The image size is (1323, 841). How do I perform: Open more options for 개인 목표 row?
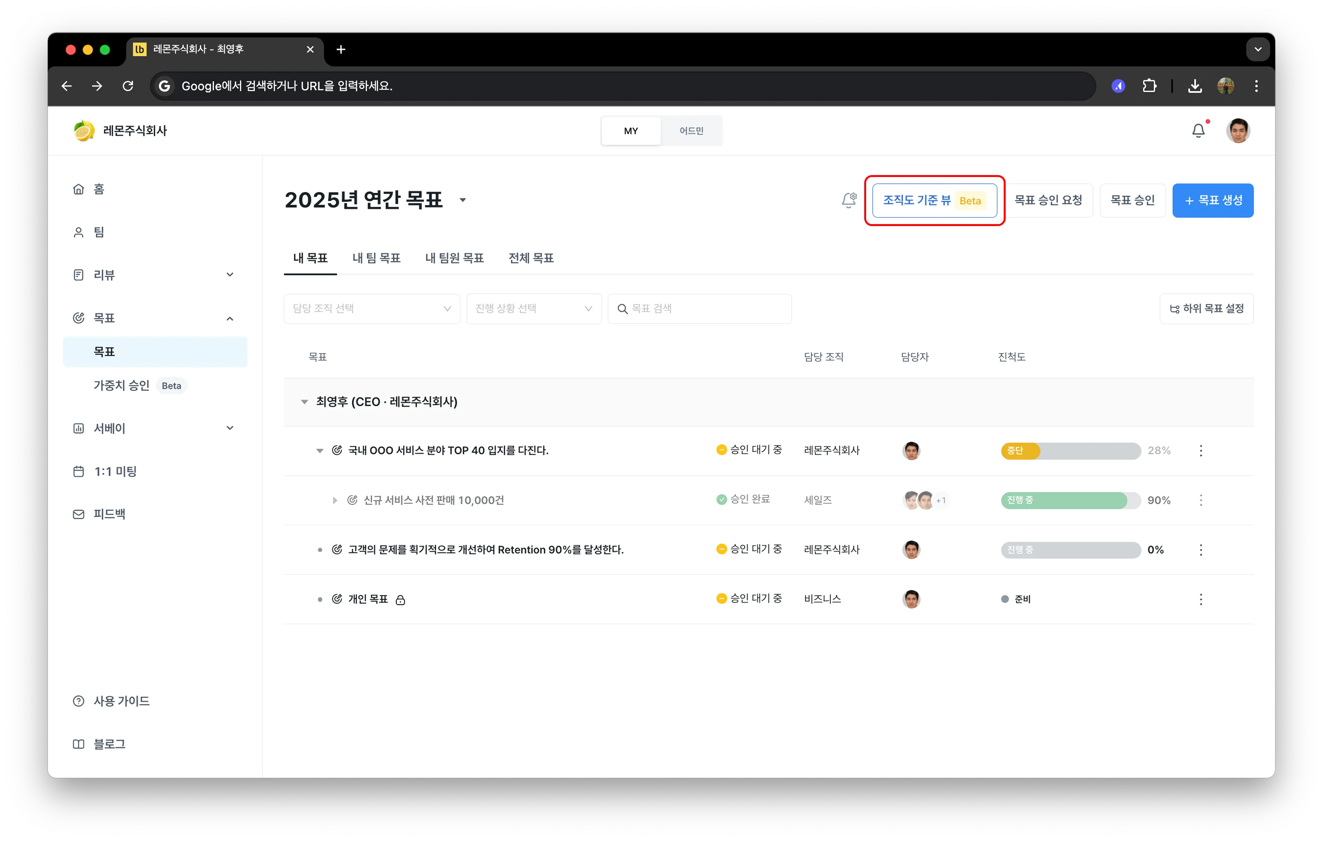click(1200, 599)
